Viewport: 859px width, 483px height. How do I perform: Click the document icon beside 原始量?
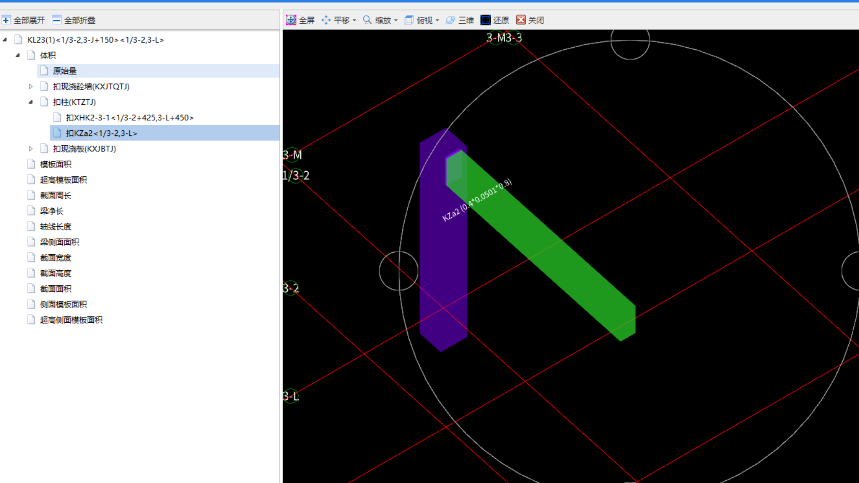pos(44,71)
